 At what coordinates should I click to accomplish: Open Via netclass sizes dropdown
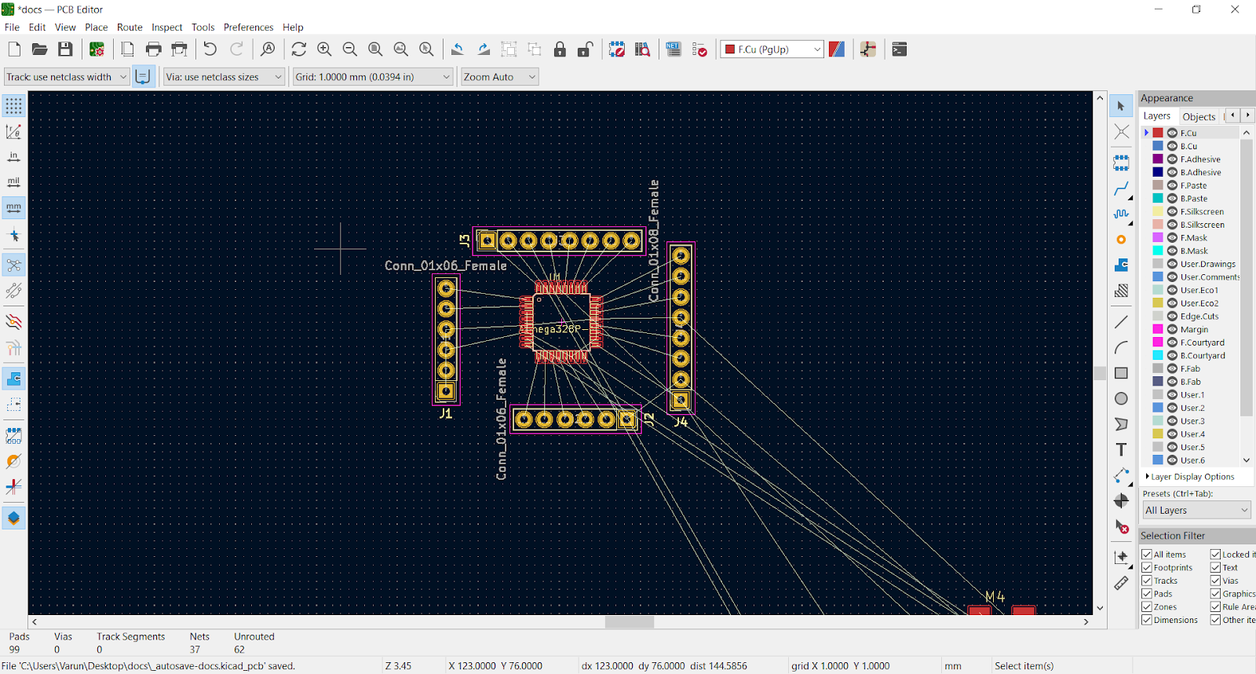[x=224, y=77]
